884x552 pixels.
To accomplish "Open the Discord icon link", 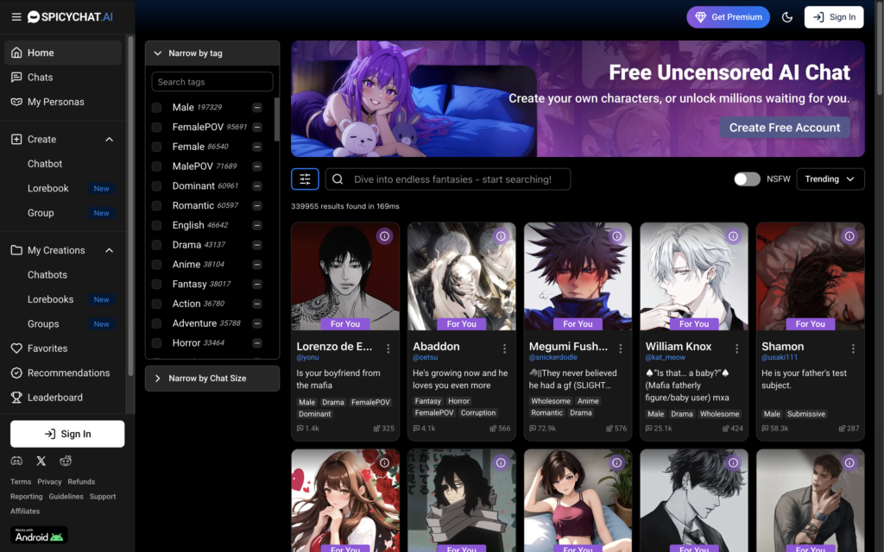I will point(16,461).
